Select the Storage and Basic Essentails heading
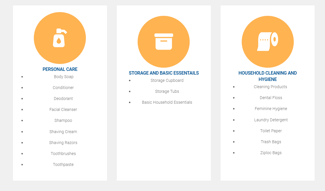 click(164, 73)
